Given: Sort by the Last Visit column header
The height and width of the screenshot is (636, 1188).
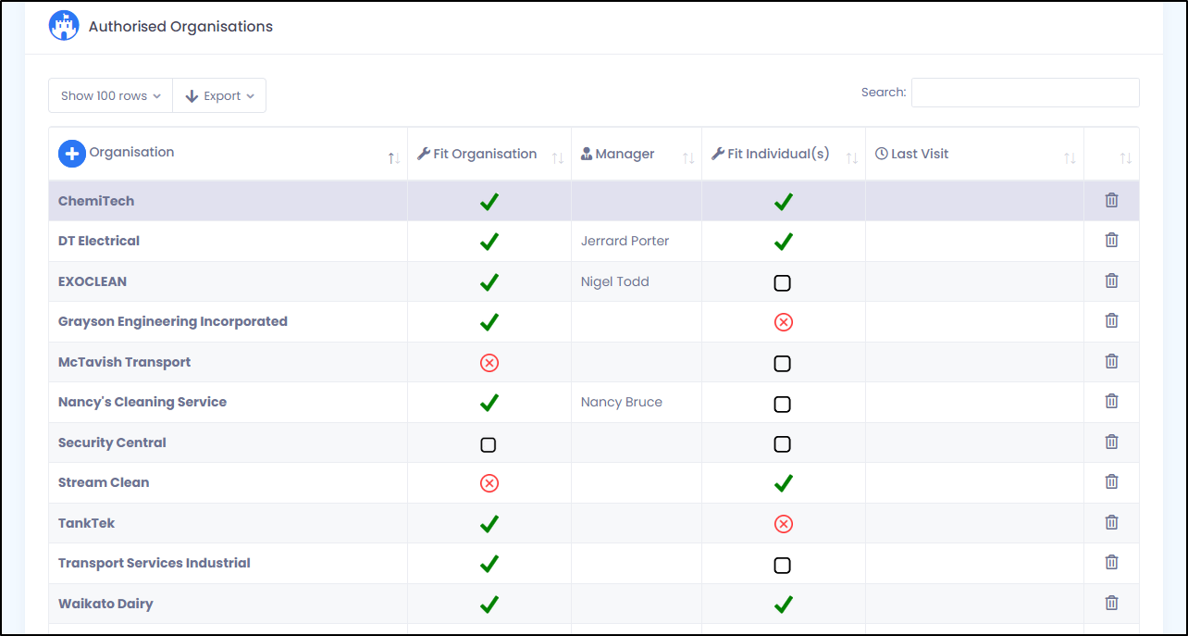Looking at the screenshot, I should pos(919,154).
